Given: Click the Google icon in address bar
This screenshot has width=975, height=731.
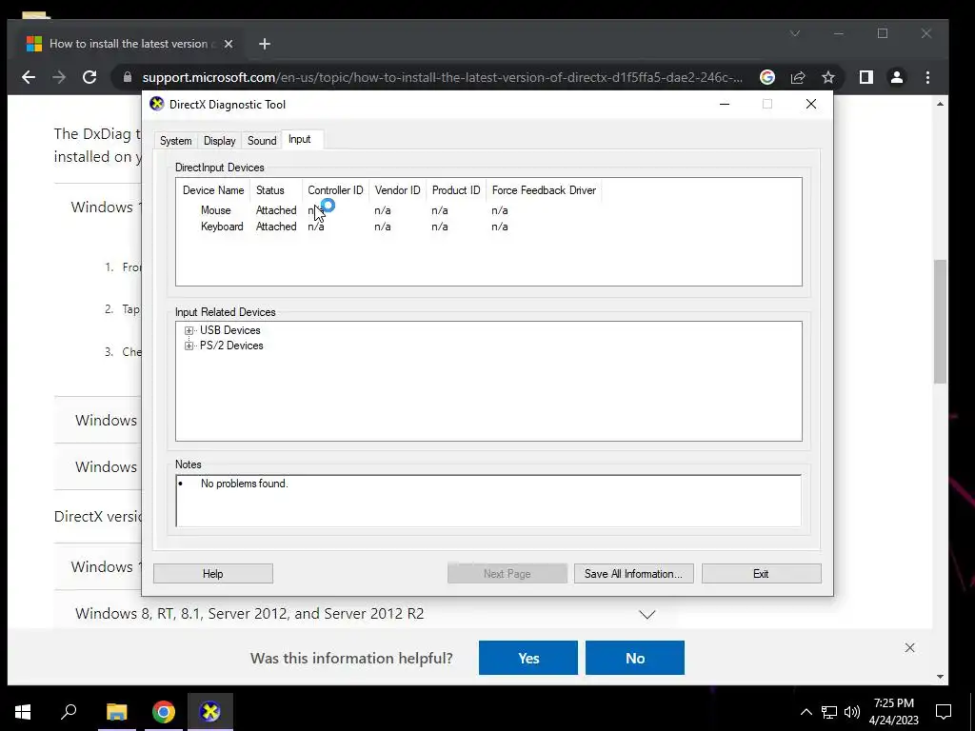Looking at the screenshot, I should [767, 77].
